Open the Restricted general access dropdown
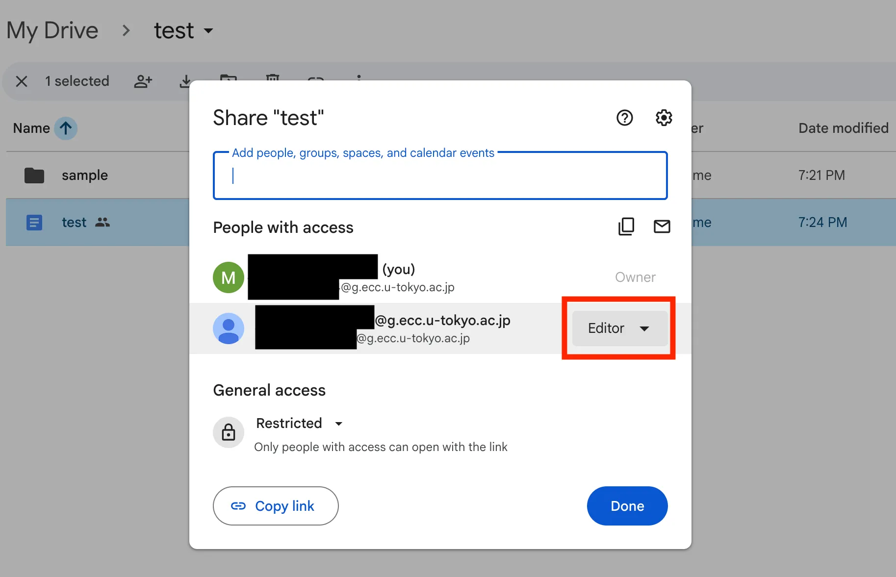 click(x=299, y=423)
